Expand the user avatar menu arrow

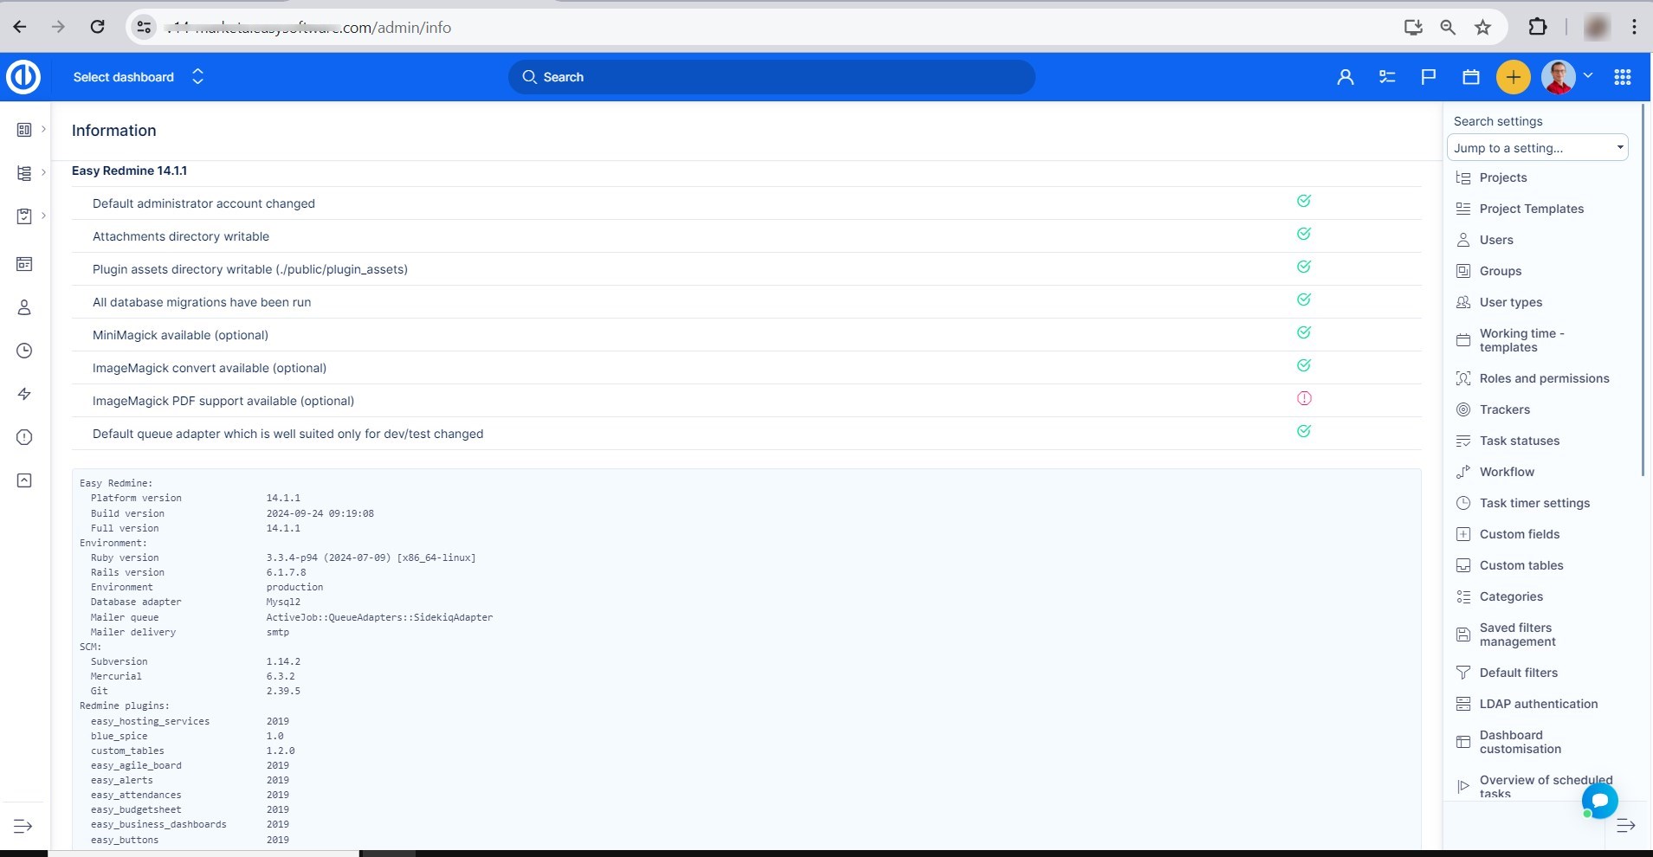(x=1588, y=76)
